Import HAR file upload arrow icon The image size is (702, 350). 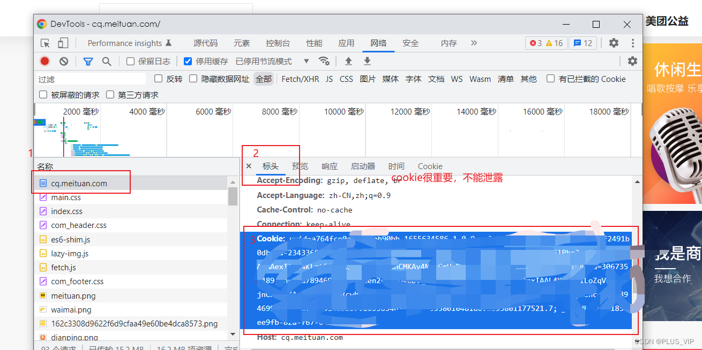(348, 61)
